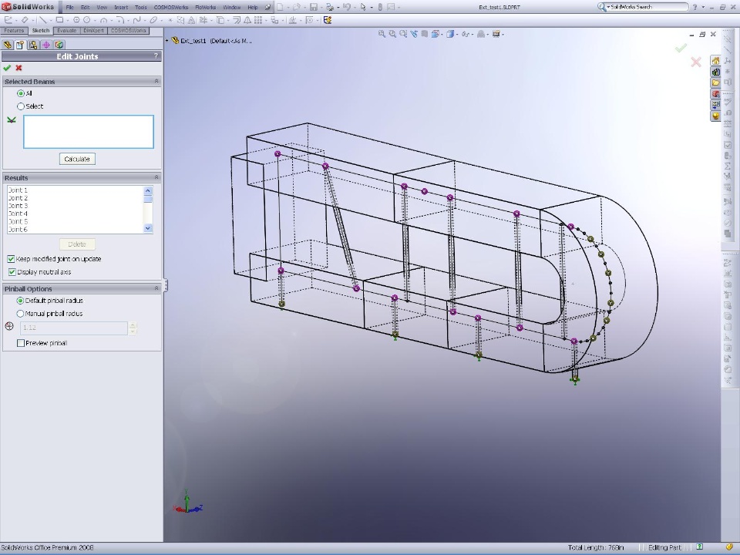Screen dimensions: 740x555
Task: Toggle the Rapid Sketch icon
Action: [328, 20]
